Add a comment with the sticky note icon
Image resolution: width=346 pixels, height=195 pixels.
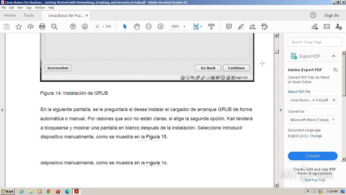pos(229,27)
